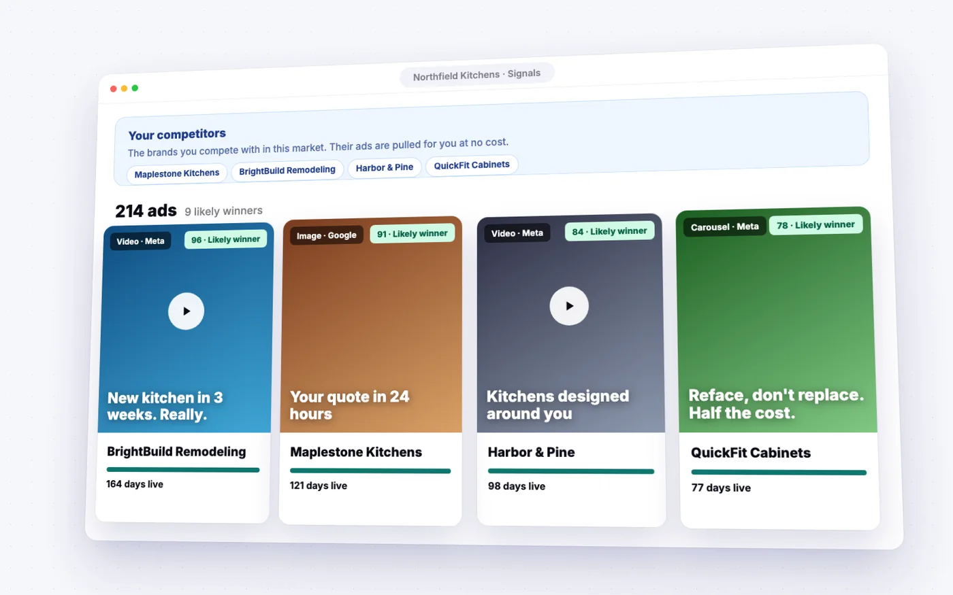This screenshot has width=953, height=595.
Task: Click the 96 Likely winner badge
Action: click(225, 239)
